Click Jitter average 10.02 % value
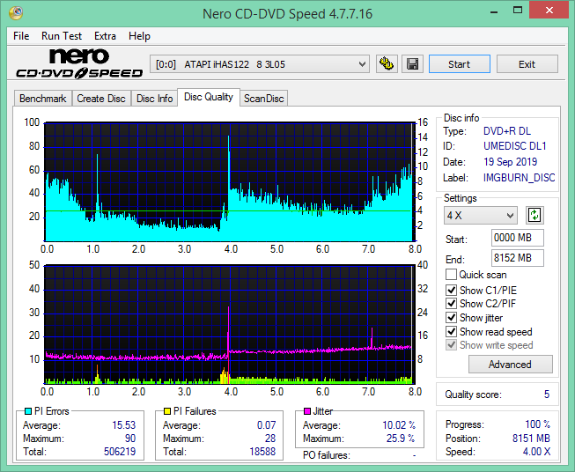 point(399,425)
